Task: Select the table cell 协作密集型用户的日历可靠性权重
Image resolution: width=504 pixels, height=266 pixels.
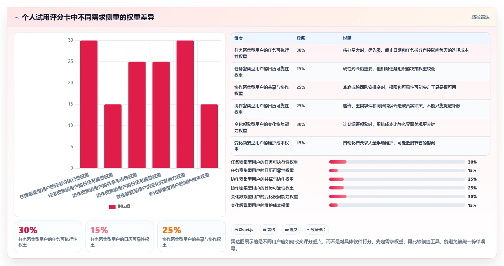Action: tap(262, 109)
